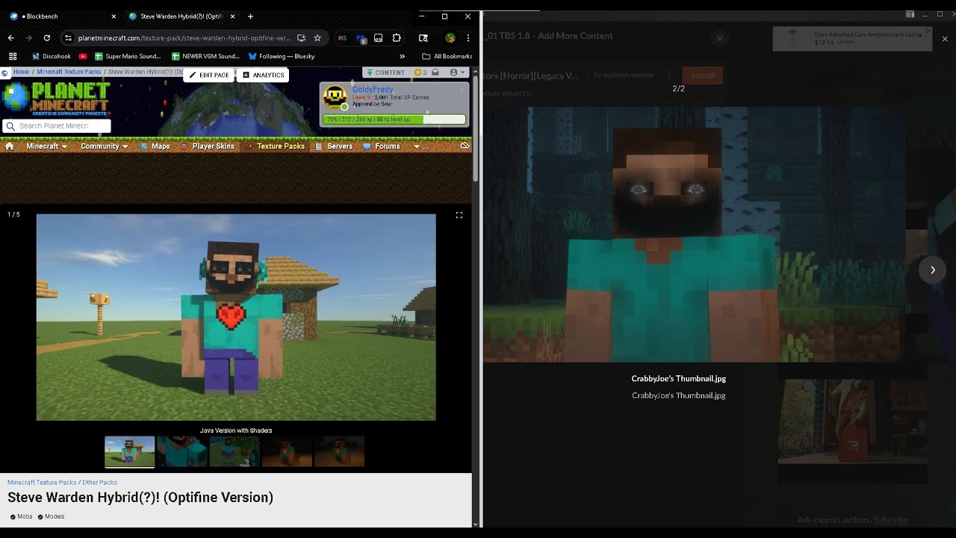Click the Search Planet Minecraft field
The image size is (956, 538).
tap(57, 126)
